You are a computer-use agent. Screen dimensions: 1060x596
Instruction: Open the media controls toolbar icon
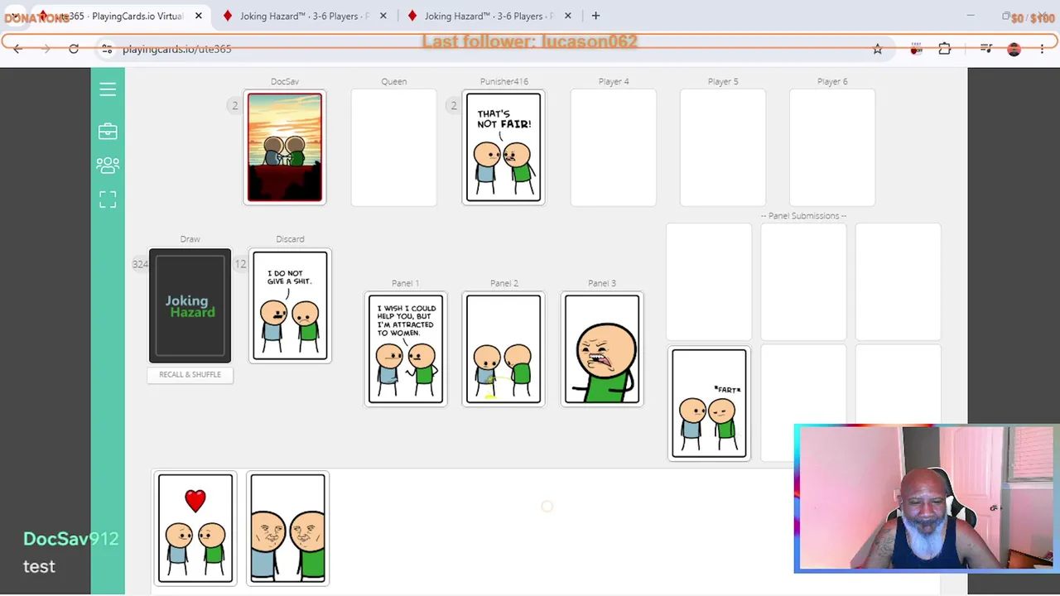[985, 49]
